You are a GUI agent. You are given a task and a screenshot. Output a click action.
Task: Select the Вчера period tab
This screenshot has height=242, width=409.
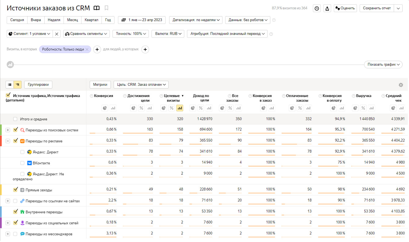click(x=36, y=20)
